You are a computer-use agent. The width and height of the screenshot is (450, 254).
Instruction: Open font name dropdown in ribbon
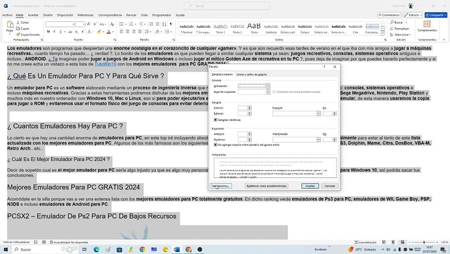[x=73, y=24]
